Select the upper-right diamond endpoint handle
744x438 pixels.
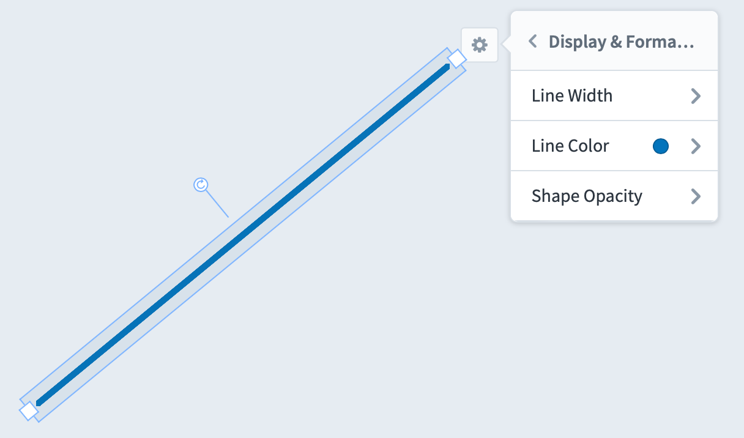click(456, 59)
